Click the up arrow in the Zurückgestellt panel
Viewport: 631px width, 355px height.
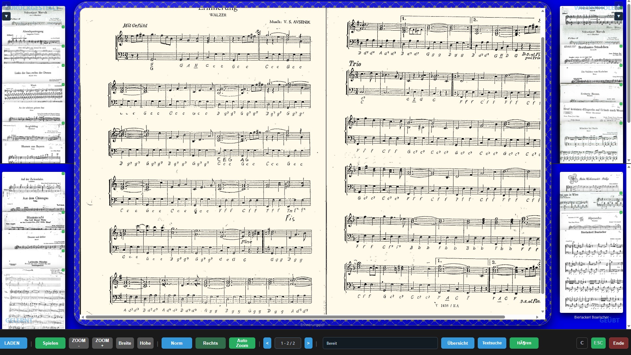pos(7,6)
